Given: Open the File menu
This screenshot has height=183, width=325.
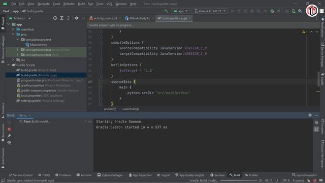Looking at the screenshot, I should pyautogui.click(x=14, y=4).
